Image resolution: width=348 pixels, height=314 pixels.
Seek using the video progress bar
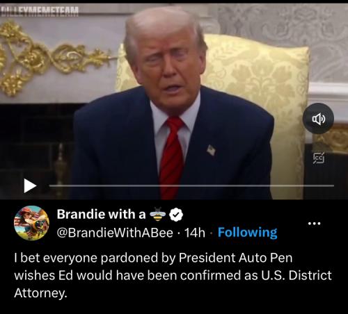pos(191,185)
